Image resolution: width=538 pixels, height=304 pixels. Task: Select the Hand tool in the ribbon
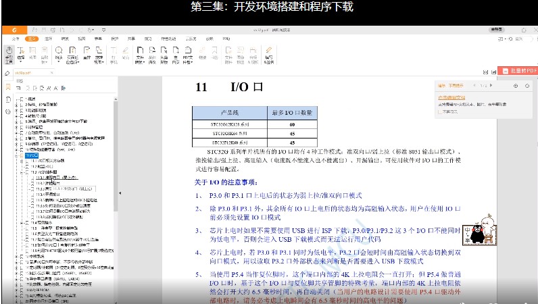pos(9,55)
